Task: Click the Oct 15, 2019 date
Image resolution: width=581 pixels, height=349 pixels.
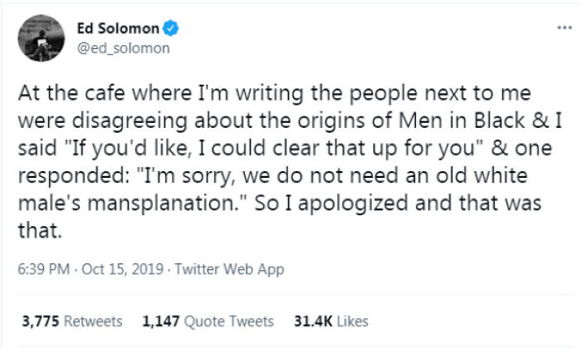Action: (111, 269)
